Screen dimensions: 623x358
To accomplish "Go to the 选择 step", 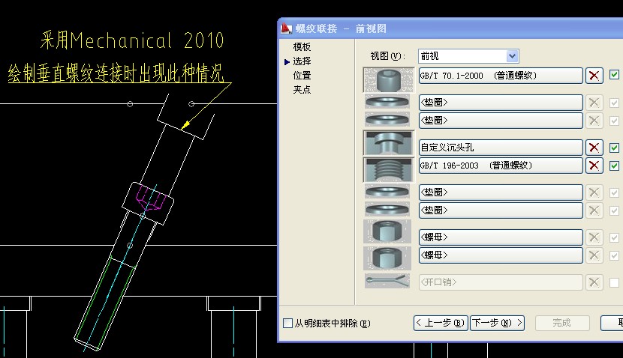I will (302, 61).
